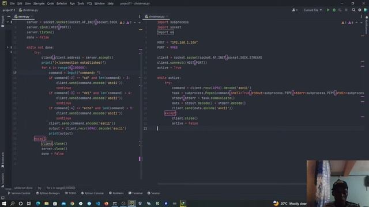Jump to previous highlighted error arrow in christmas.py
This screenshot has width=369, height=207.
click(x=357, y=22)
